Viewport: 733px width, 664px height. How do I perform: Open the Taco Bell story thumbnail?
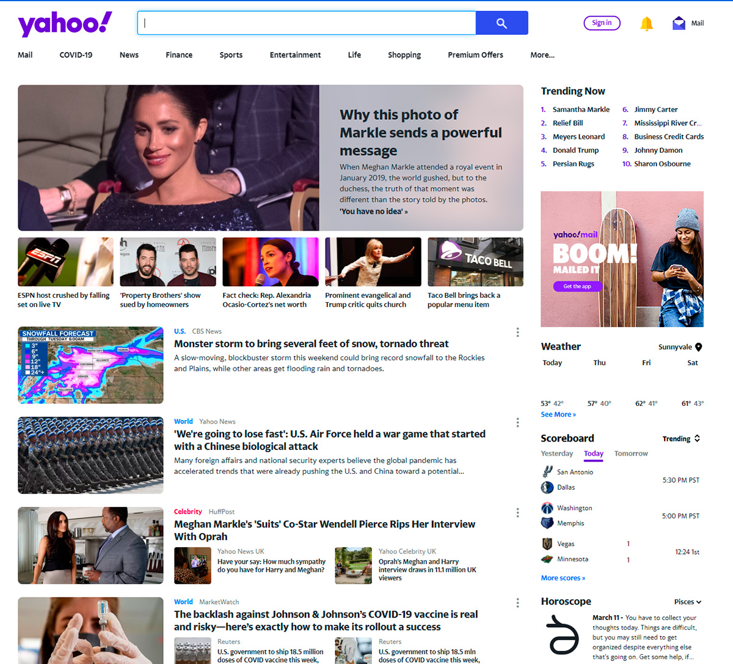point(475,262)
